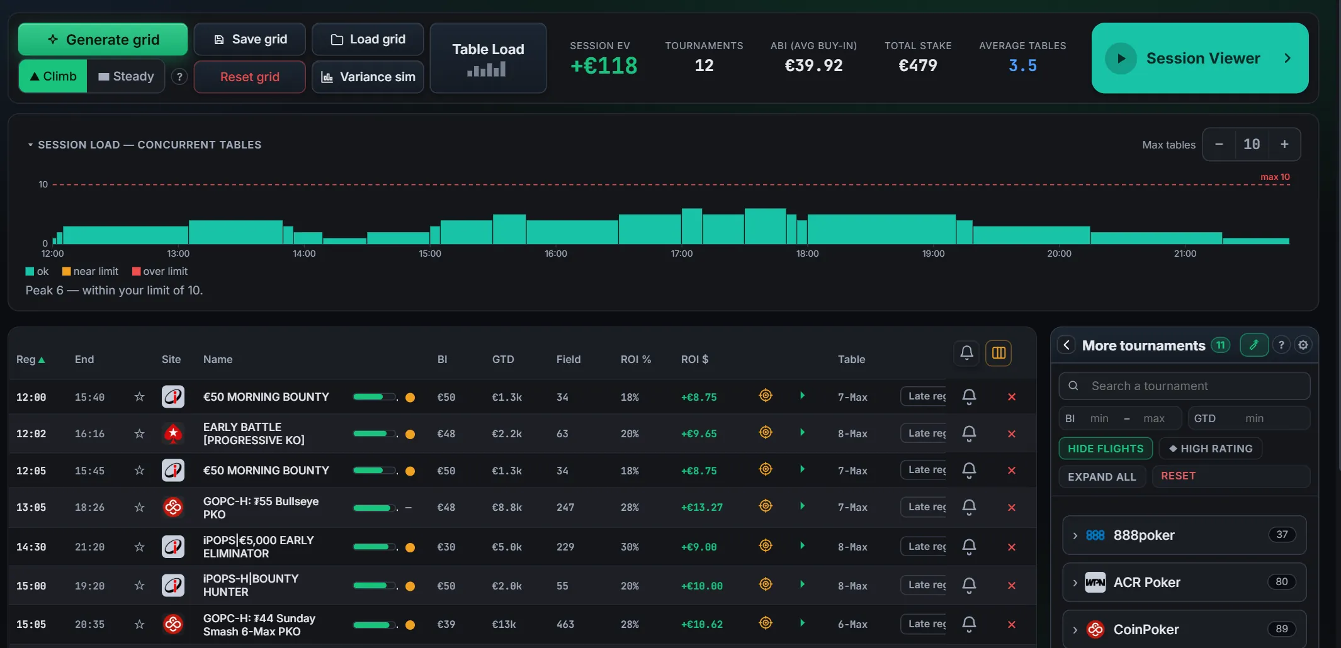Increase max tables with plus button

(x=1284, y=144)
